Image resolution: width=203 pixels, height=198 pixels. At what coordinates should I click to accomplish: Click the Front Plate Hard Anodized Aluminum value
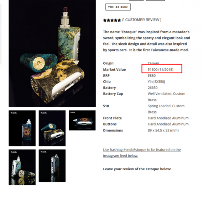click(168, 118)
